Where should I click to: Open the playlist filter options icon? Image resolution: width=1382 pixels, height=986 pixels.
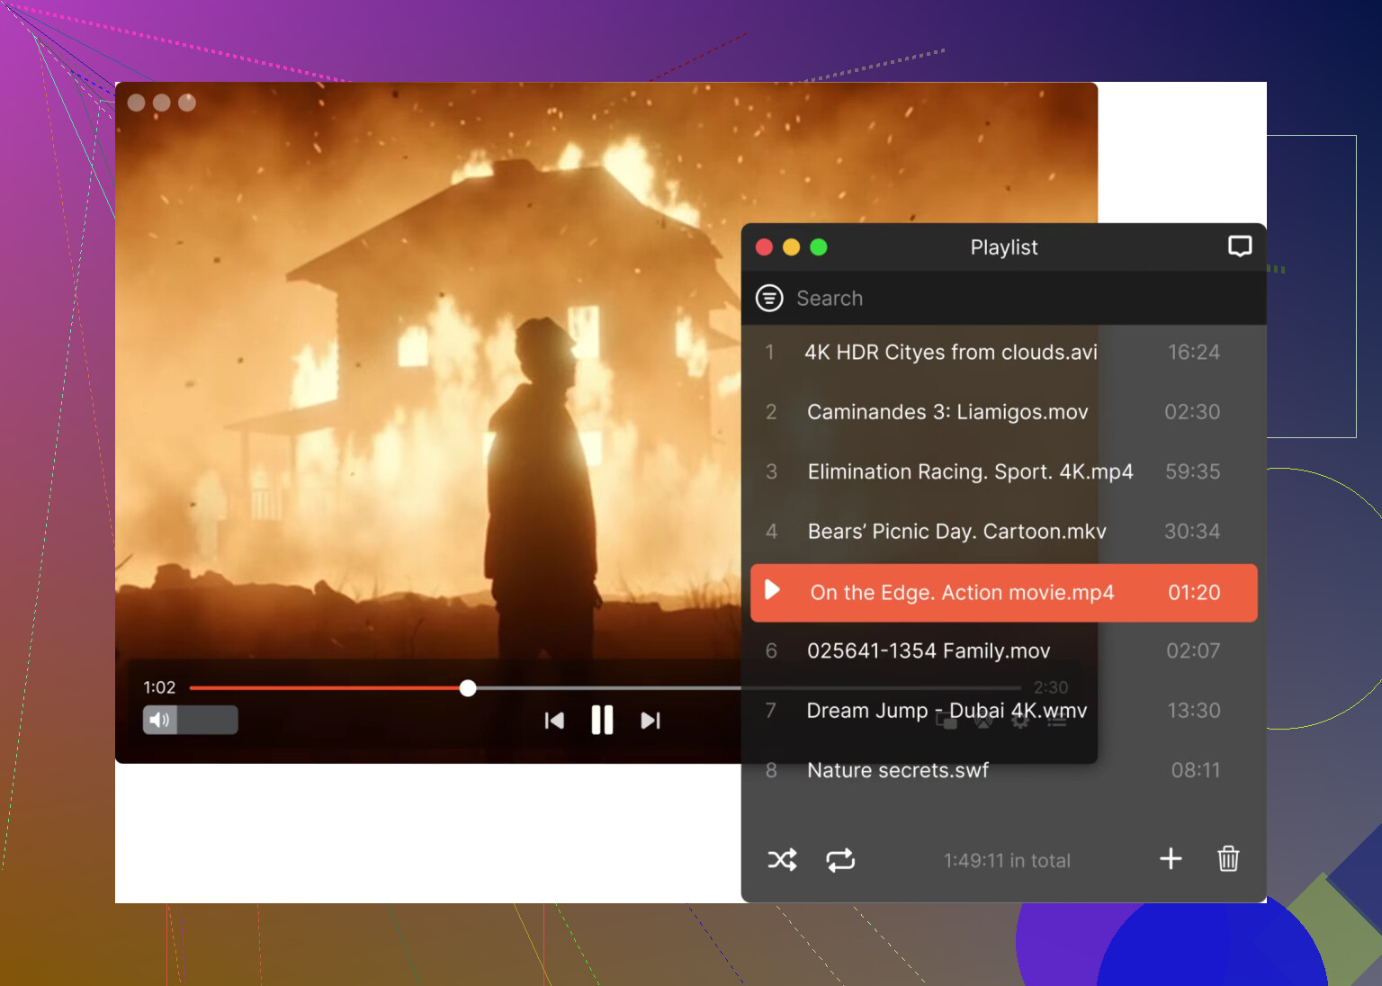point(769,298)
